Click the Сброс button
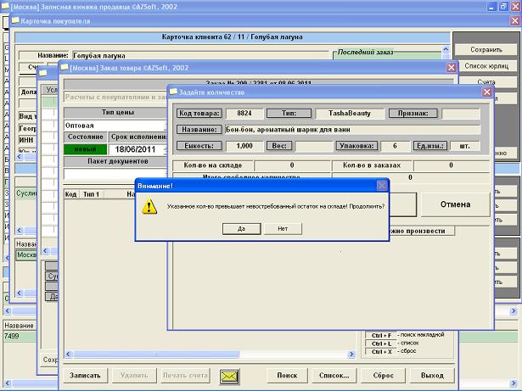The image size is (522, 391). pos(383,376)
